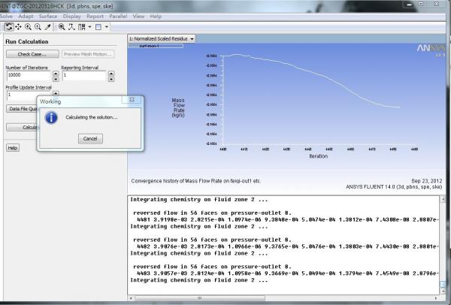Click the graphics window layout icon
451x305 pixels.
coord(98,27)
